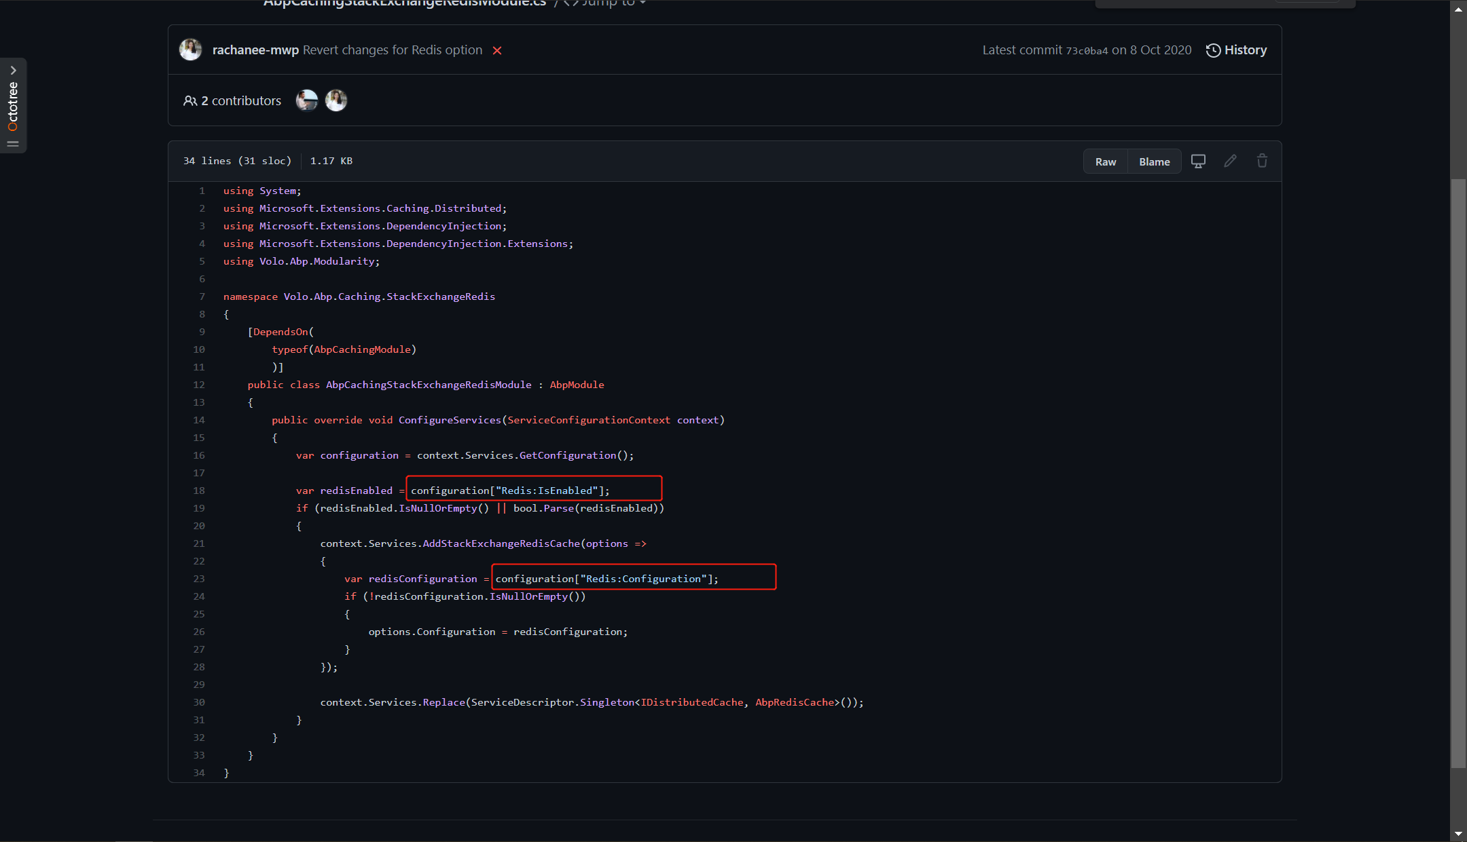Select line number 30
The width and height of the screenshot is (1467, 842).
point(199,702)
